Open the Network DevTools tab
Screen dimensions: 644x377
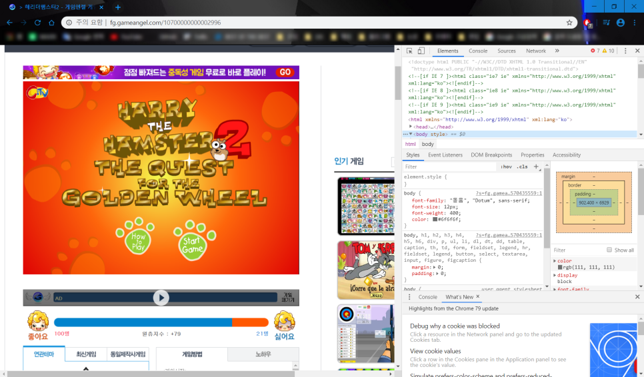[536, 51]
